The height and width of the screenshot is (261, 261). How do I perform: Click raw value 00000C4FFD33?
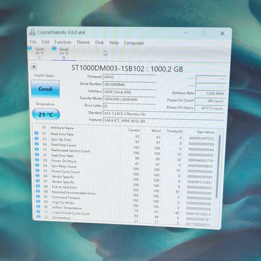[x=201, y=139]
